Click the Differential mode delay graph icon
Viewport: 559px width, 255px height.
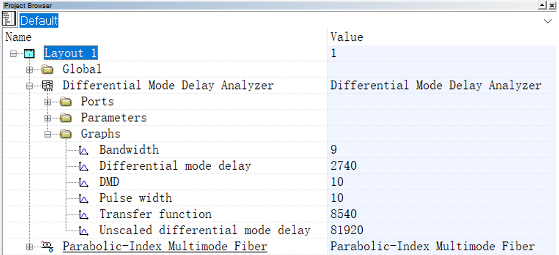click(x=84, y=167)
